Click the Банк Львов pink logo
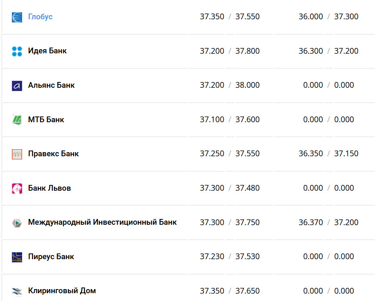The height and width of the screenshot is (301, 375). [x=17, y=189]
